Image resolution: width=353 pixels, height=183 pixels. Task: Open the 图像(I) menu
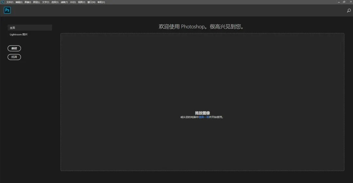click(x=28, y=2)
